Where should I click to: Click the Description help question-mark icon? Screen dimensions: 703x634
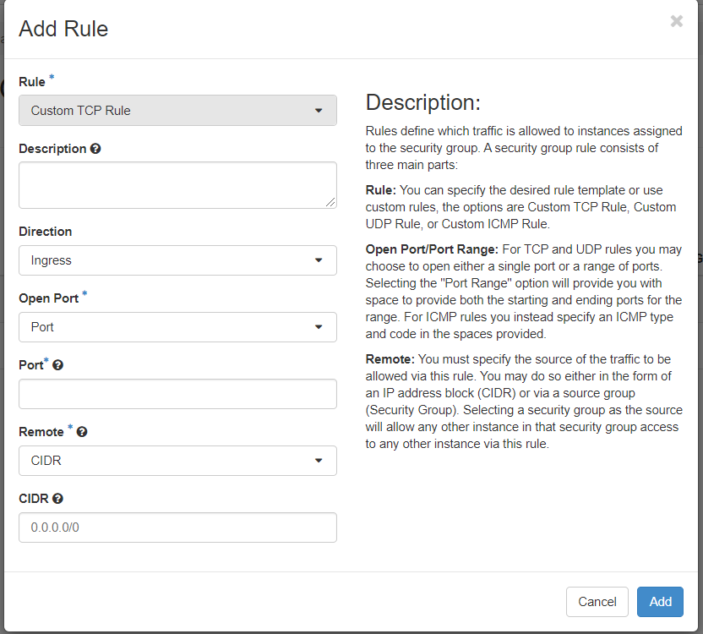[95, 149]
